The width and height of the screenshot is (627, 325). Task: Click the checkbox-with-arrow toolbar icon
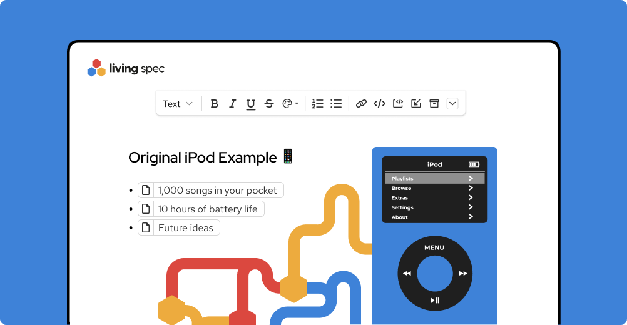(415, 104)
